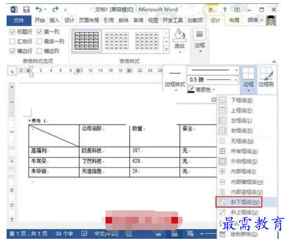Redo the last action
The height and width of the screenshot is (241, 289).
click(55, 9)
